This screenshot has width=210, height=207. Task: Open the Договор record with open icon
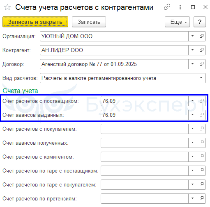(201, 64)
